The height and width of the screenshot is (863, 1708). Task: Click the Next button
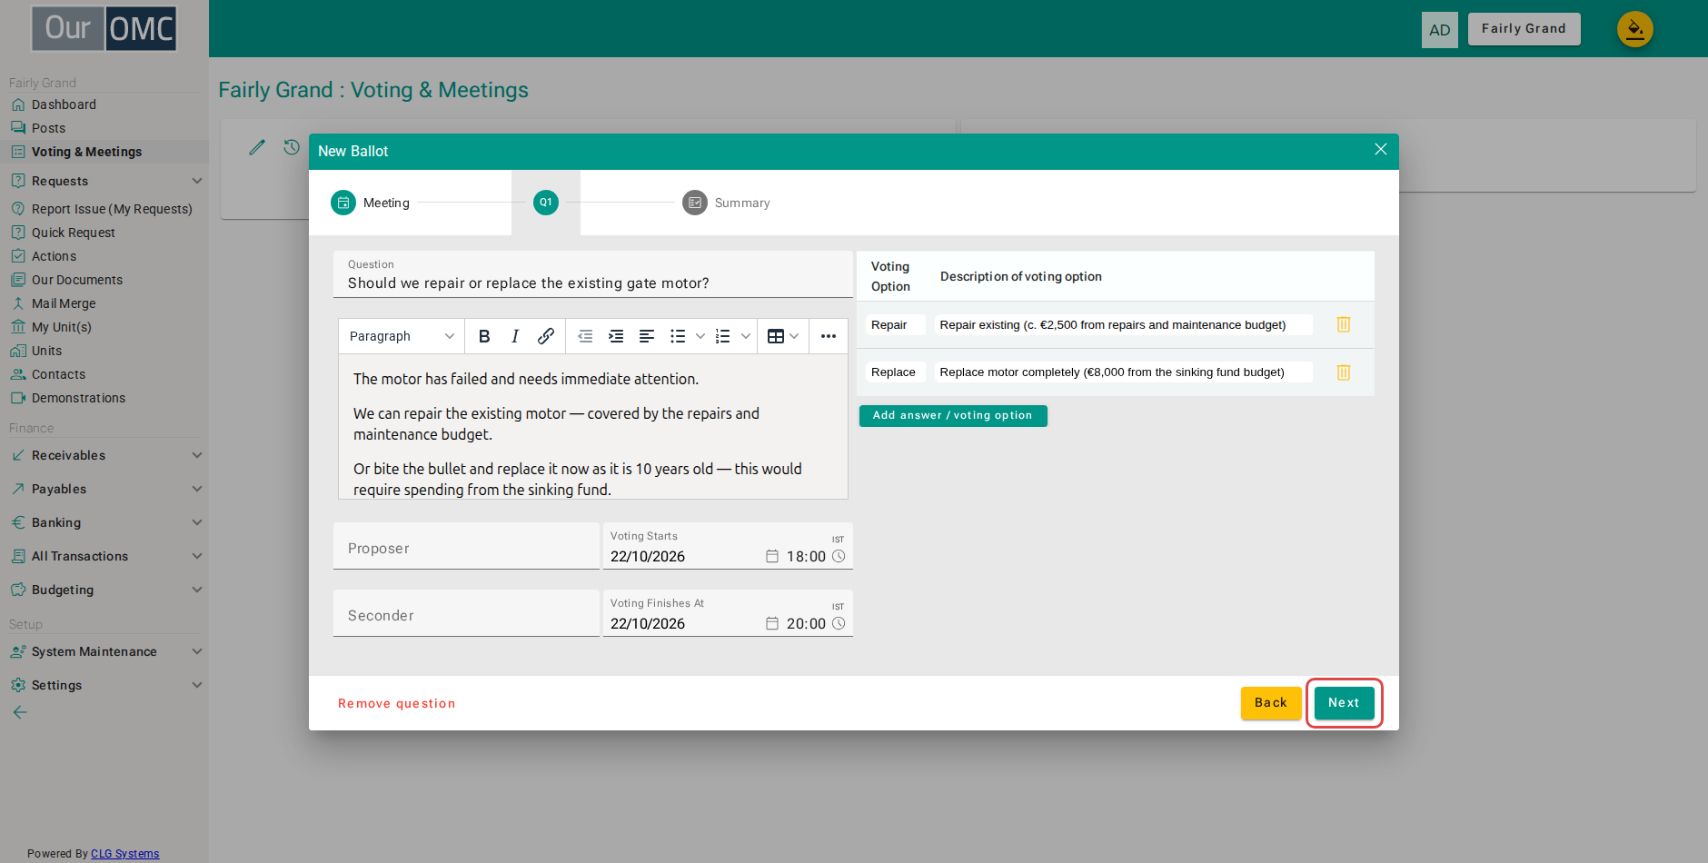tap(1344, 703)
